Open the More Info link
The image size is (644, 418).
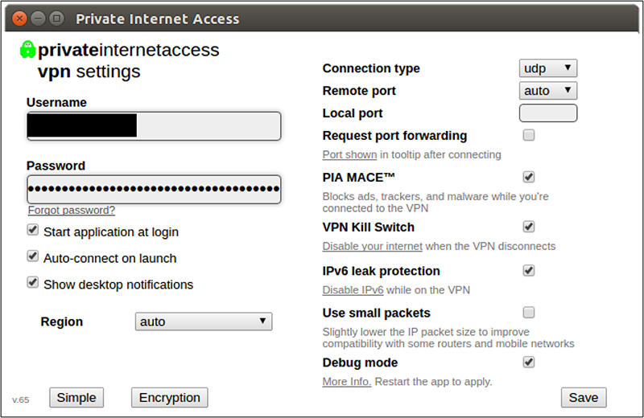pos(347,381)
